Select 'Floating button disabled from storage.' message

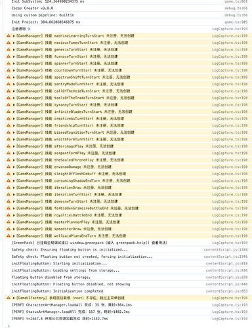51,277
